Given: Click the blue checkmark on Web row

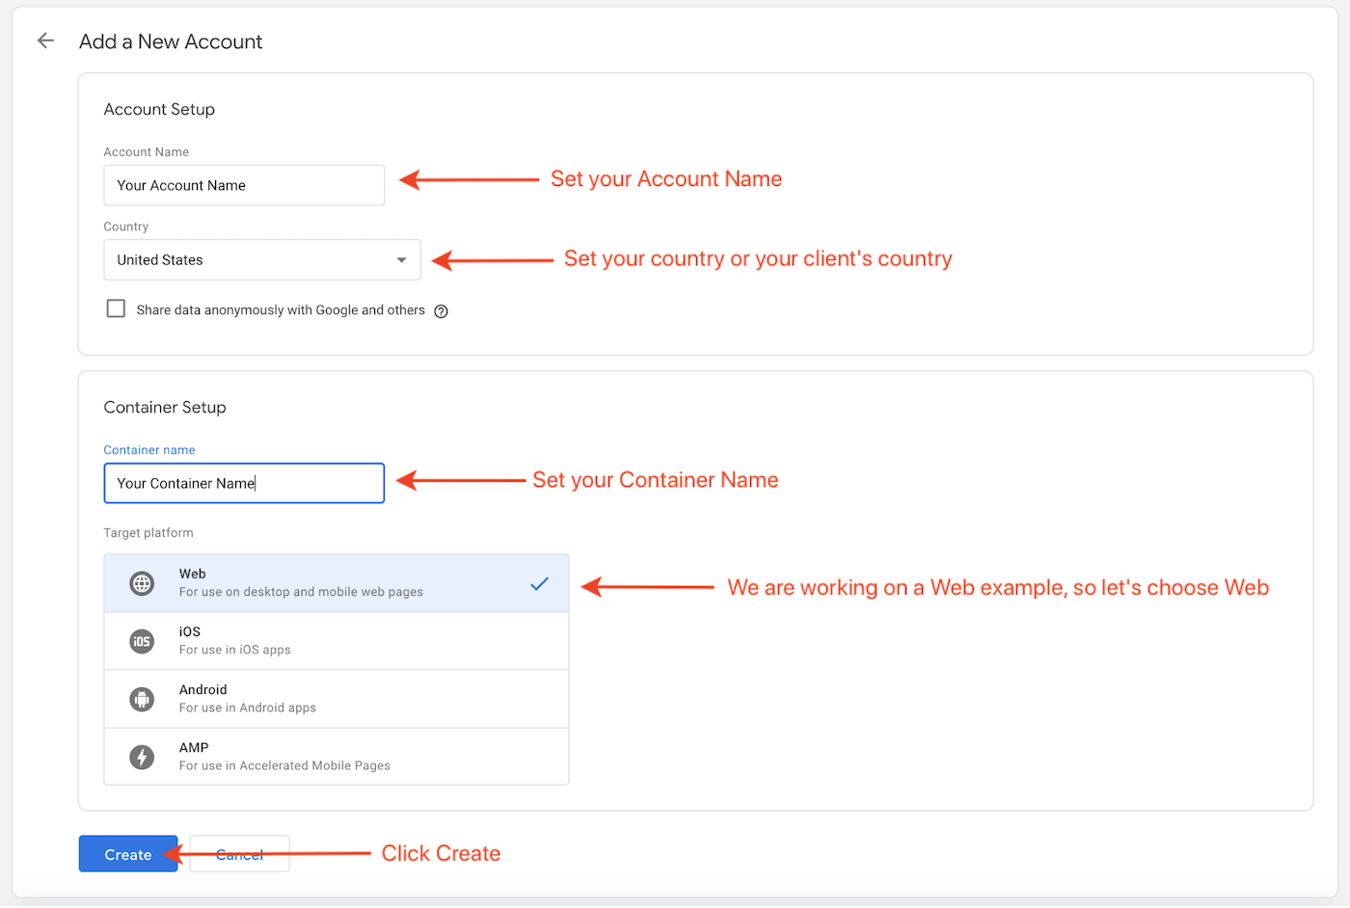Looking at the screenshot, I should tap(539, 583).
